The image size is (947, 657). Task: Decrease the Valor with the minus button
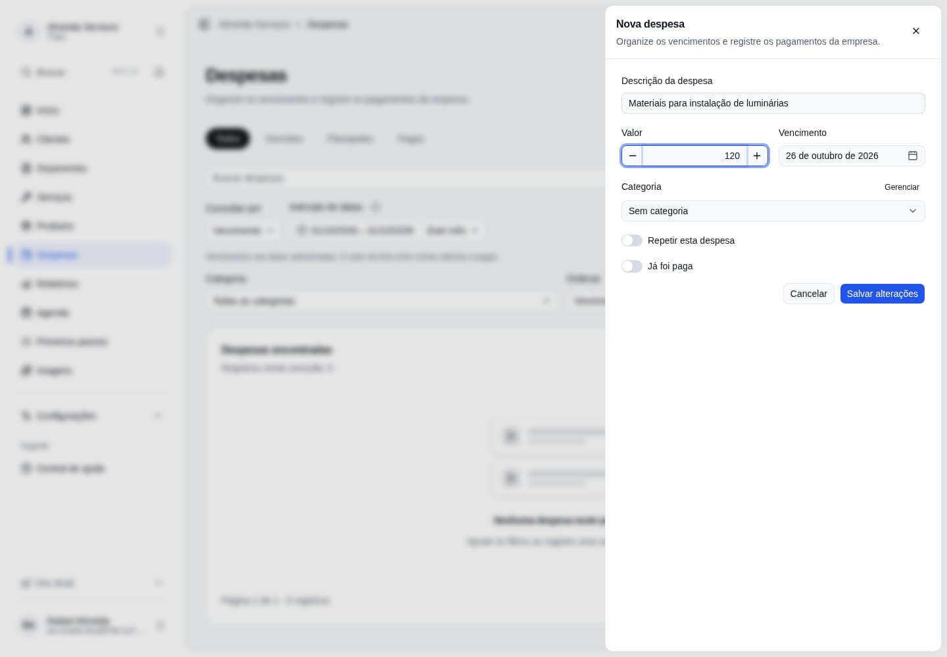click(633, 156)
